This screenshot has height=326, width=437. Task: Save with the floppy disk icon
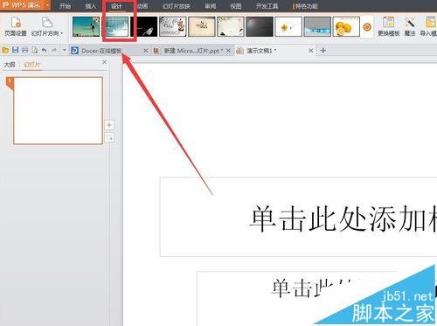point(15,50)
